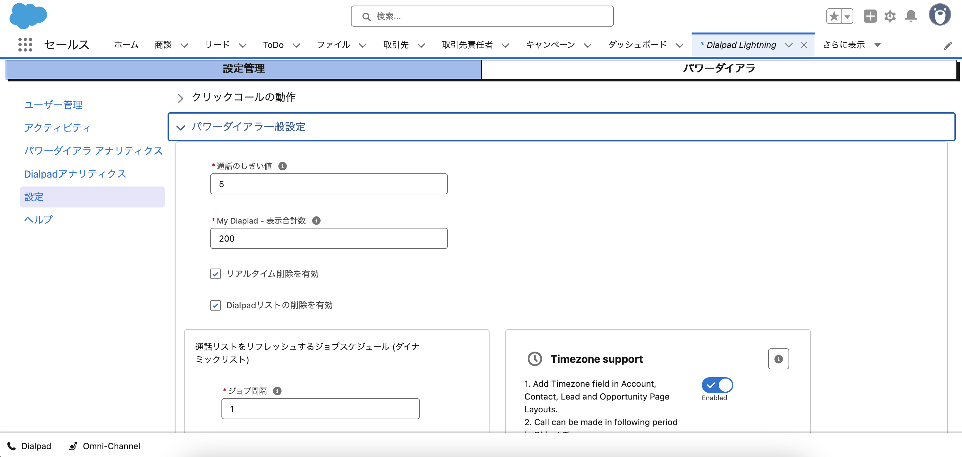The image size is (962, 457).
Task: Select 設定 in the sidebar
Action: click(x=92, y=197)
